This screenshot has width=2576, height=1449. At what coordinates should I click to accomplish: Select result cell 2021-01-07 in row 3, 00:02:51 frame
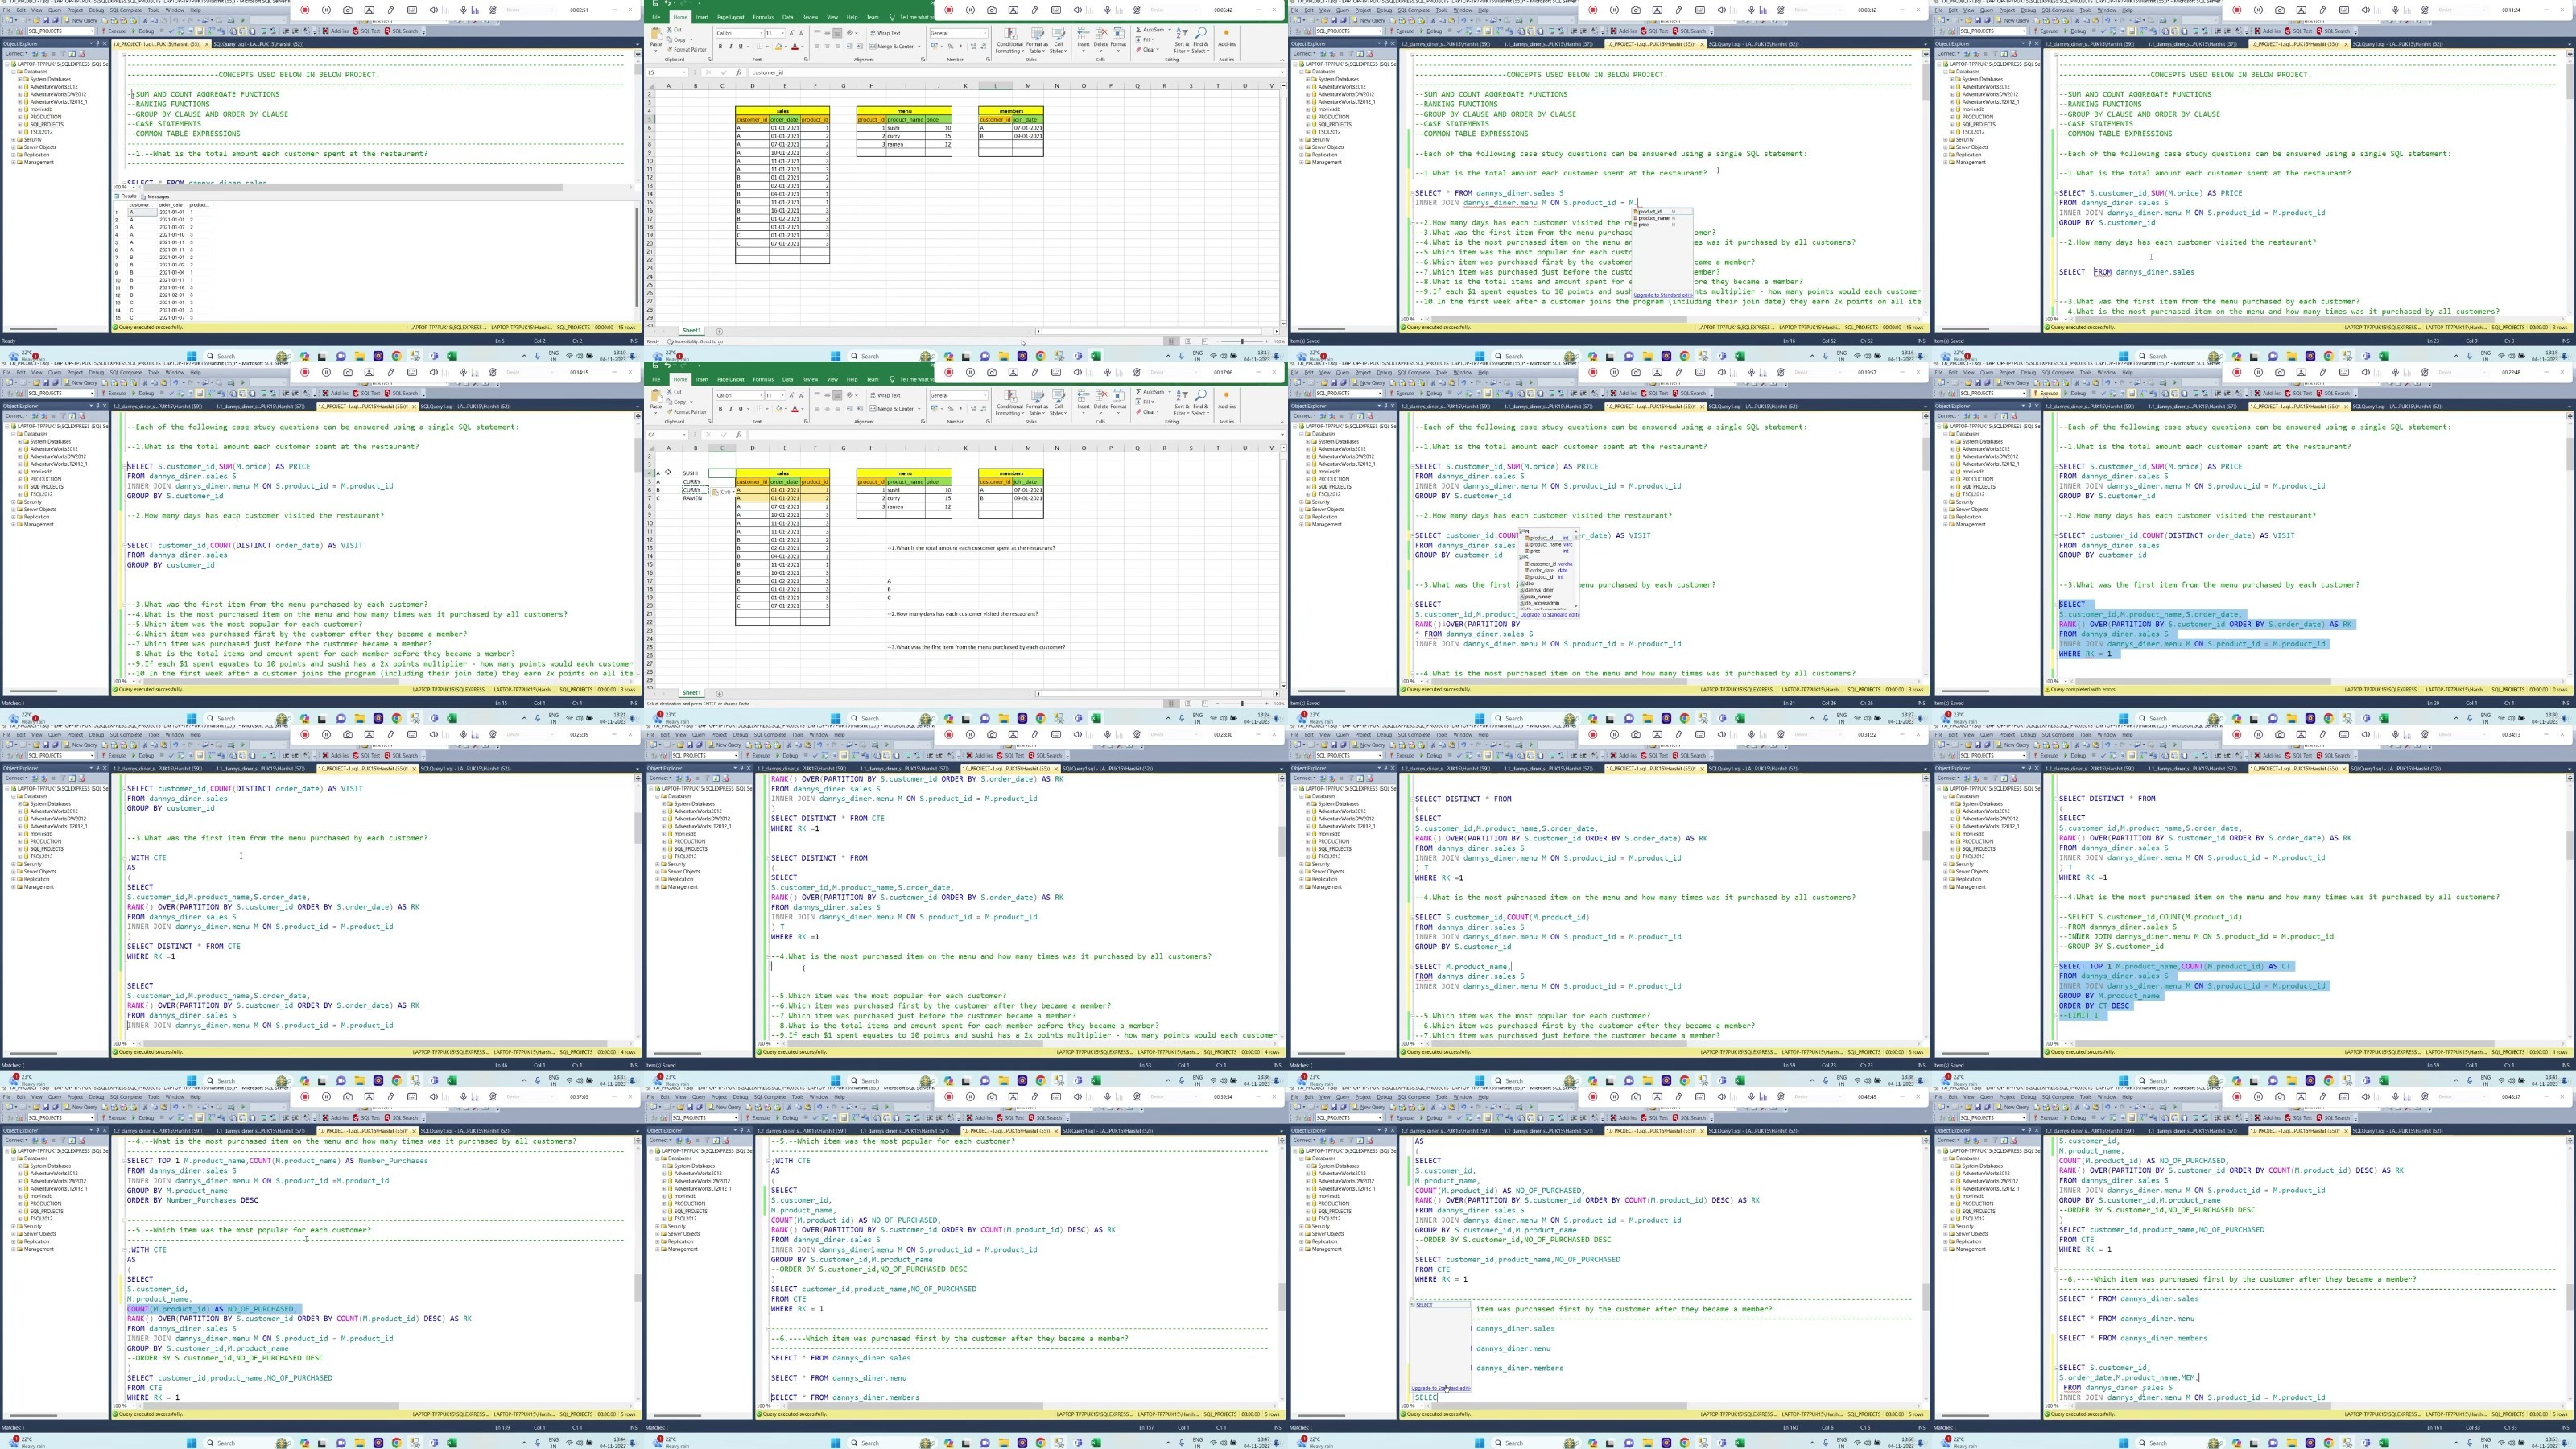point(172,227)
